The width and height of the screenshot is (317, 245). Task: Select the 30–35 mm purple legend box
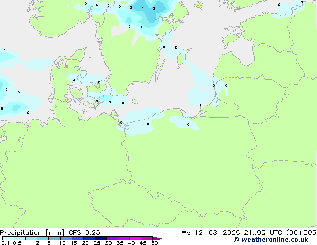click(112, 238)
